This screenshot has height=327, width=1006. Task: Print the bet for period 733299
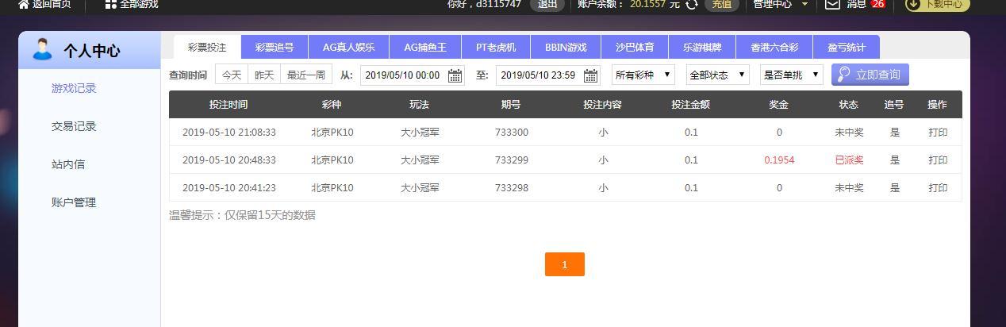click(x=938, y=160)
